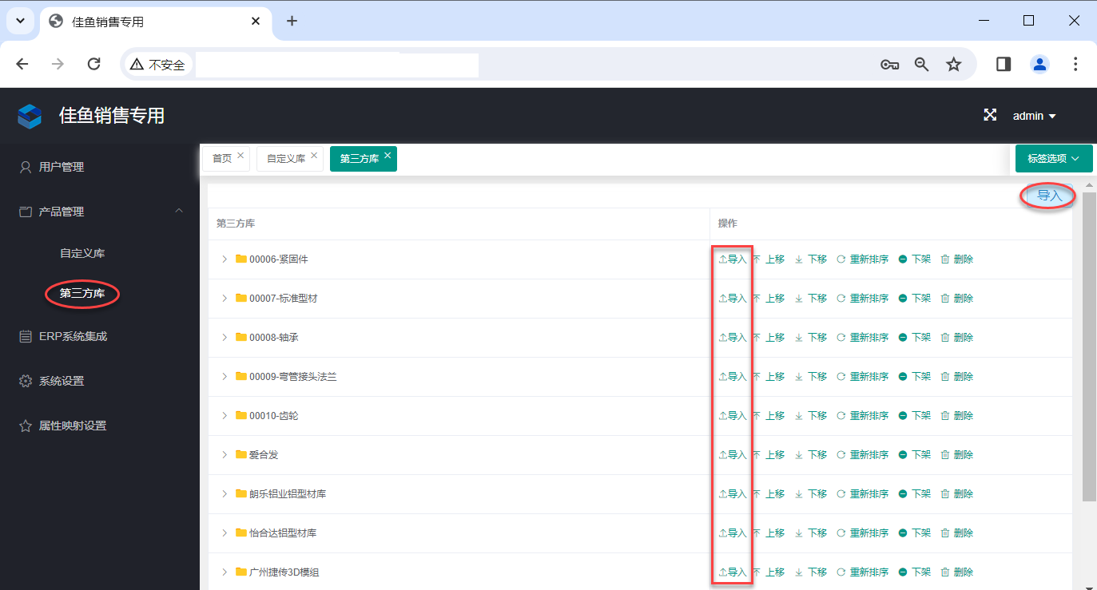Image resolution: width=1097 pixels, height=590 pixels.
Task: Switch to the 首页 tab
Action: 221,159
